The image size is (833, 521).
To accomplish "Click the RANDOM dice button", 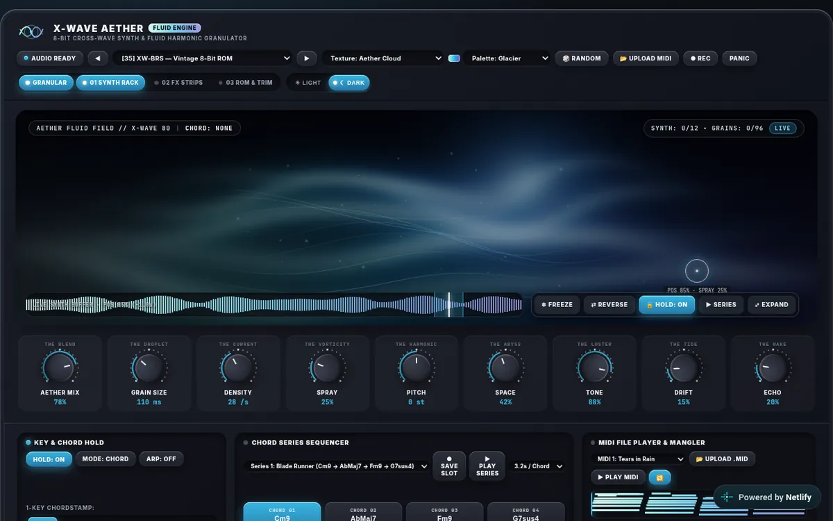I will [582, 58].
